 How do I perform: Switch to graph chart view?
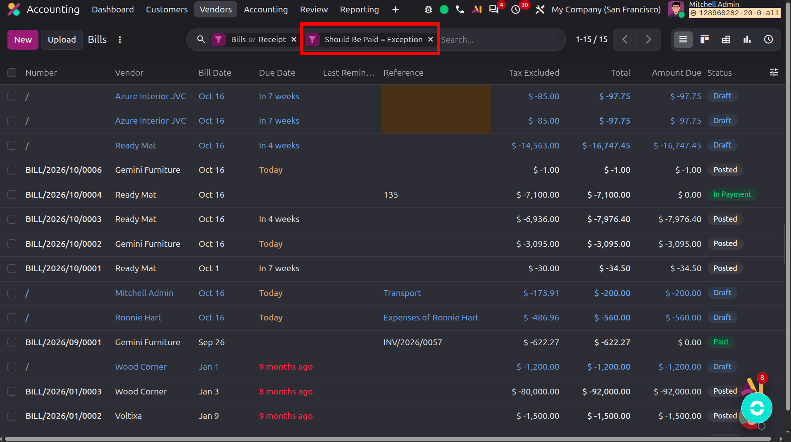pyautogui.click(x=747, y=40)
